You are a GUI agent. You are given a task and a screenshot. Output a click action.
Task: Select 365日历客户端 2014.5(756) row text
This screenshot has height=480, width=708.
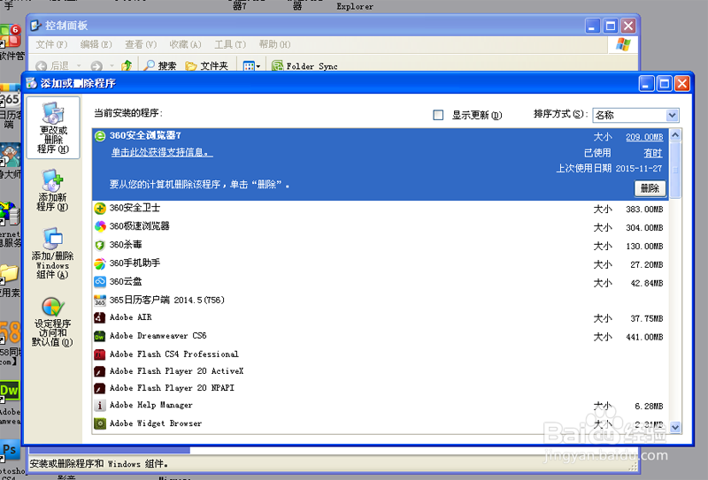(x=167, y=300)
